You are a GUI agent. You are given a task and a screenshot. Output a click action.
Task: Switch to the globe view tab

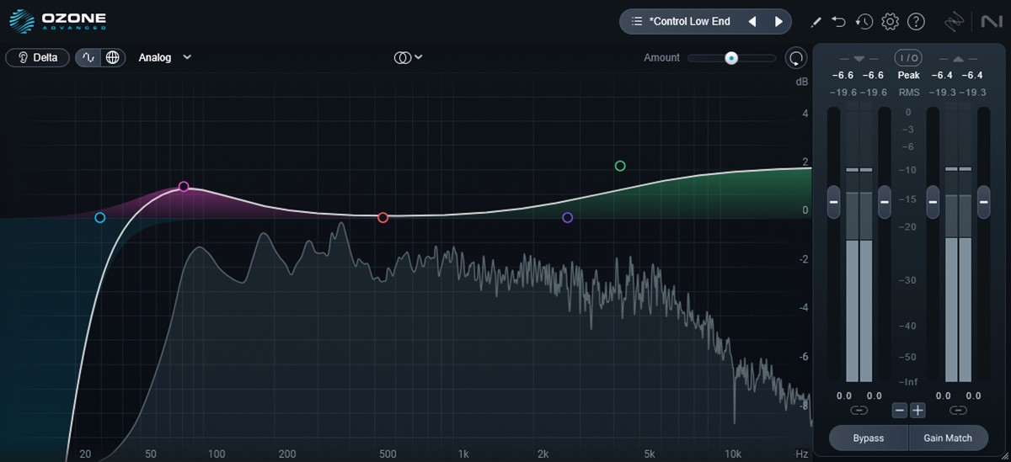pos(112,58)
